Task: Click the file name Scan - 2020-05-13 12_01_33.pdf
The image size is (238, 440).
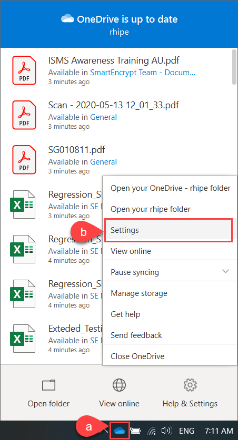Action: [x=114, y=105]
